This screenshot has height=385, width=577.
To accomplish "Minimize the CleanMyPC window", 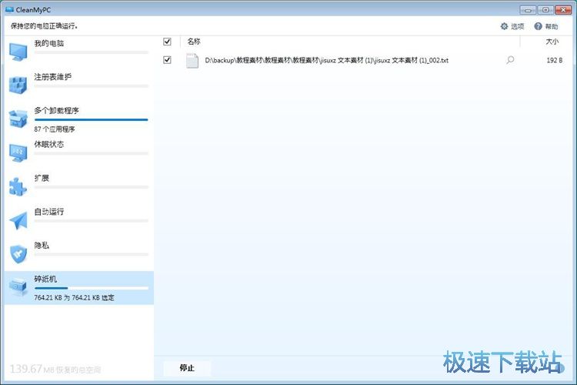I will pyautogui.click(x=528, y=10).
